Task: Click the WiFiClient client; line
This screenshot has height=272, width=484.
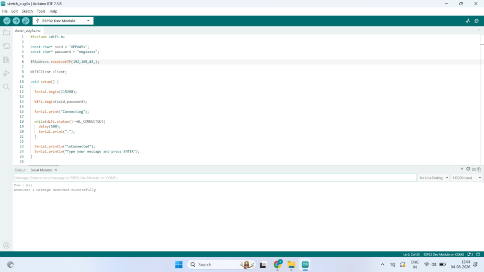Action: point(49,72)
